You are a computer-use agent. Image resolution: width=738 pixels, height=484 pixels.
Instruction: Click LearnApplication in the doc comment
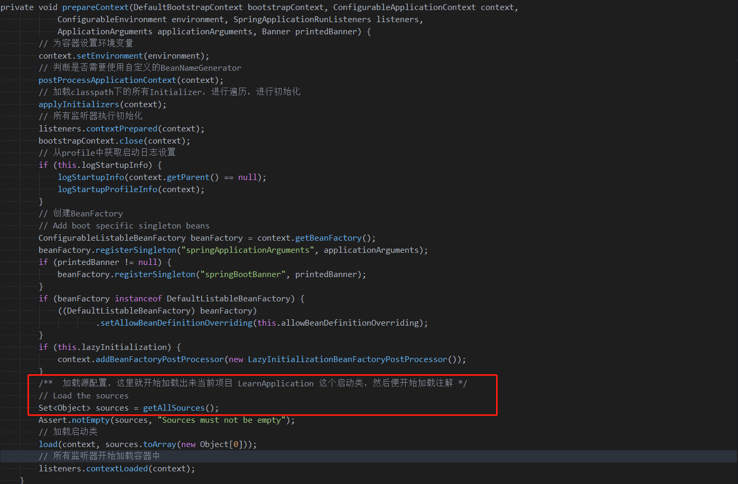(276, 384)
